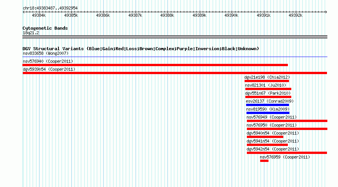Select dgv5941n54 (Cooper2011) label

[273, 141]
